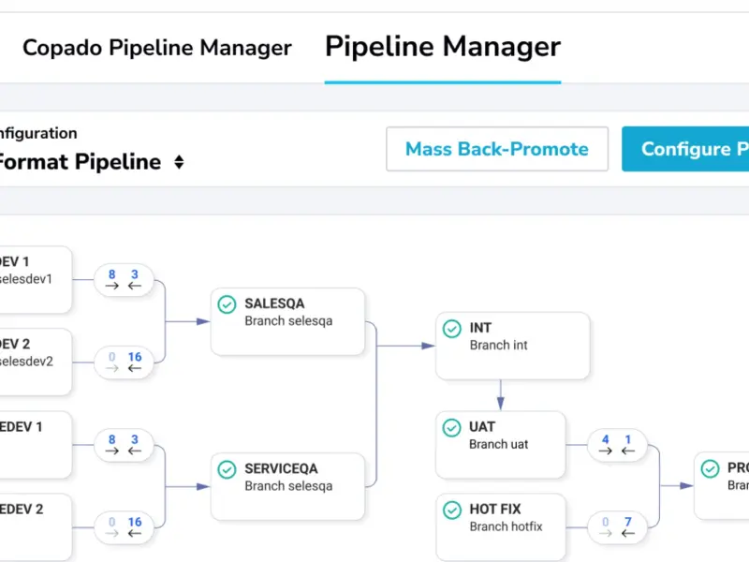
Task: Click the back-promote arrow beside EDEV 2
Action: [x=135, y=533]
